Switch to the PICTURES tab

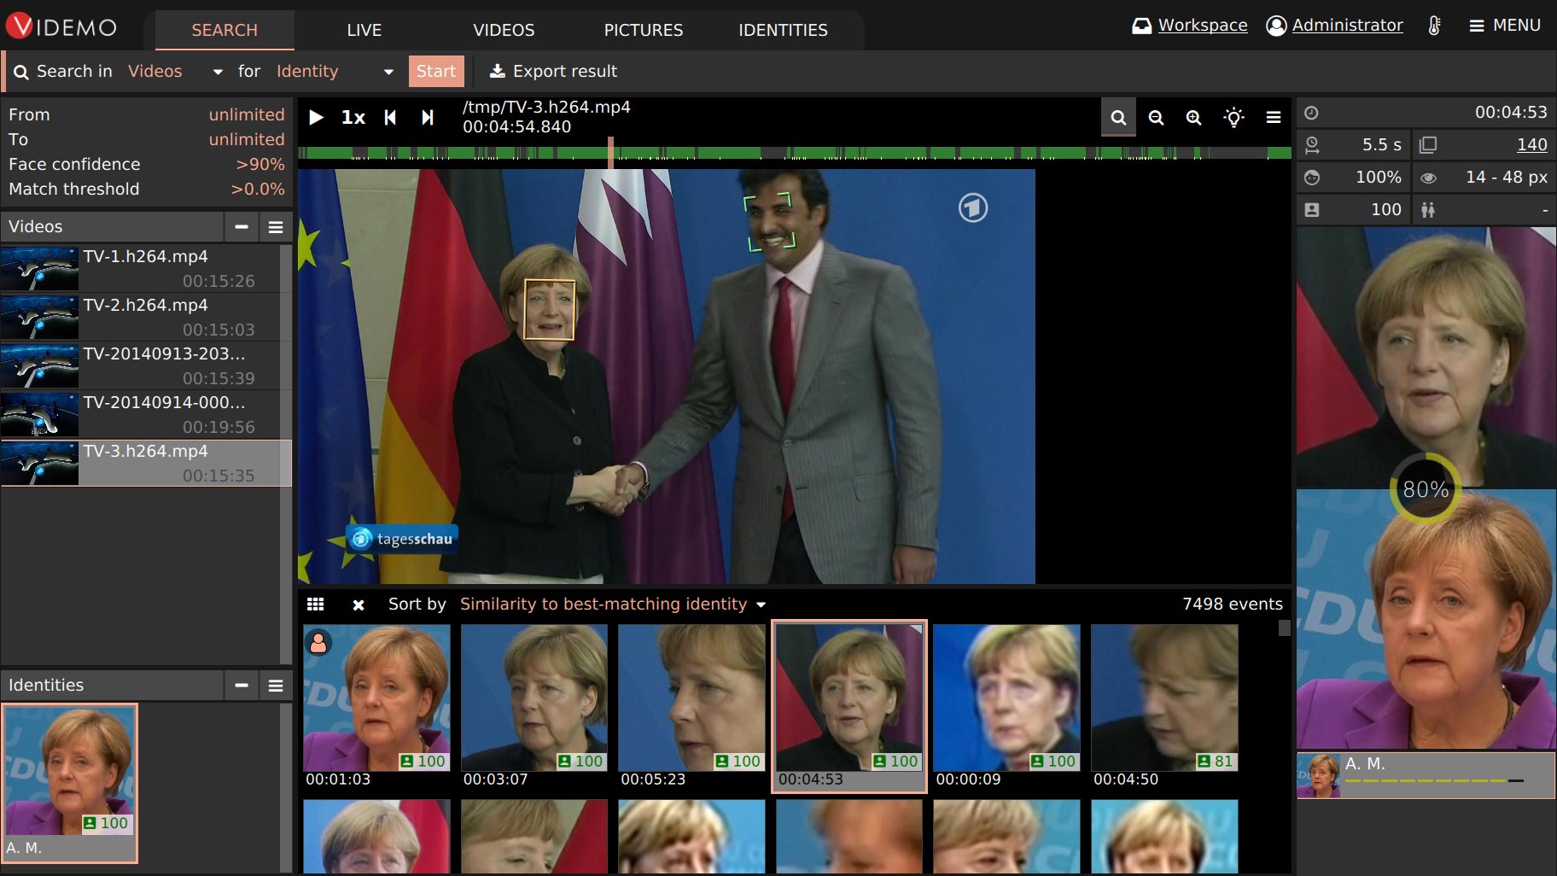coord(644,30)
